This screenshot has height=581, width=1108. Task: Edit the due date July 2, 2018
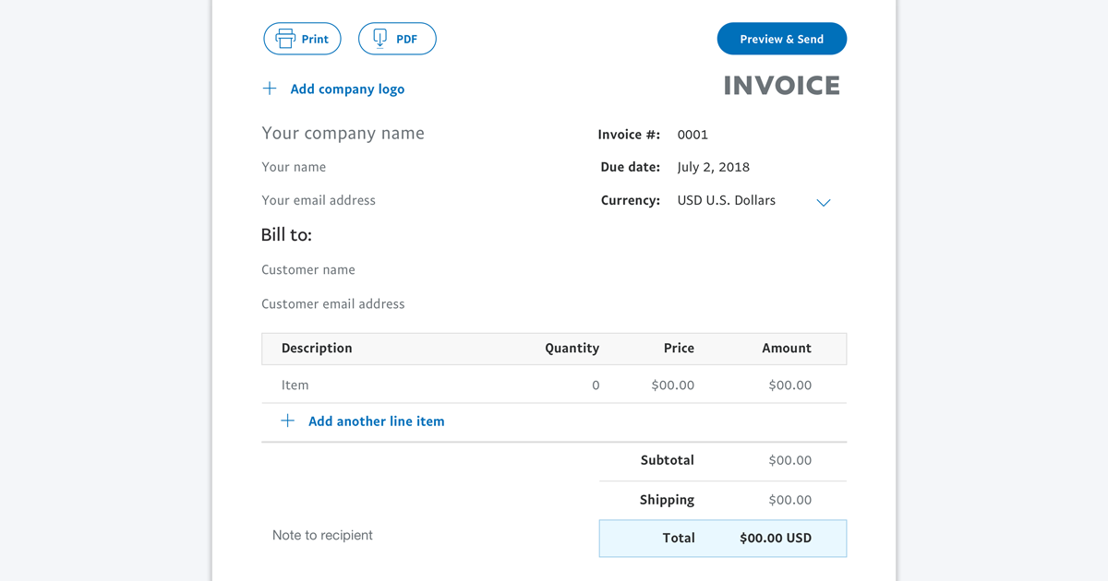[712, 167]
